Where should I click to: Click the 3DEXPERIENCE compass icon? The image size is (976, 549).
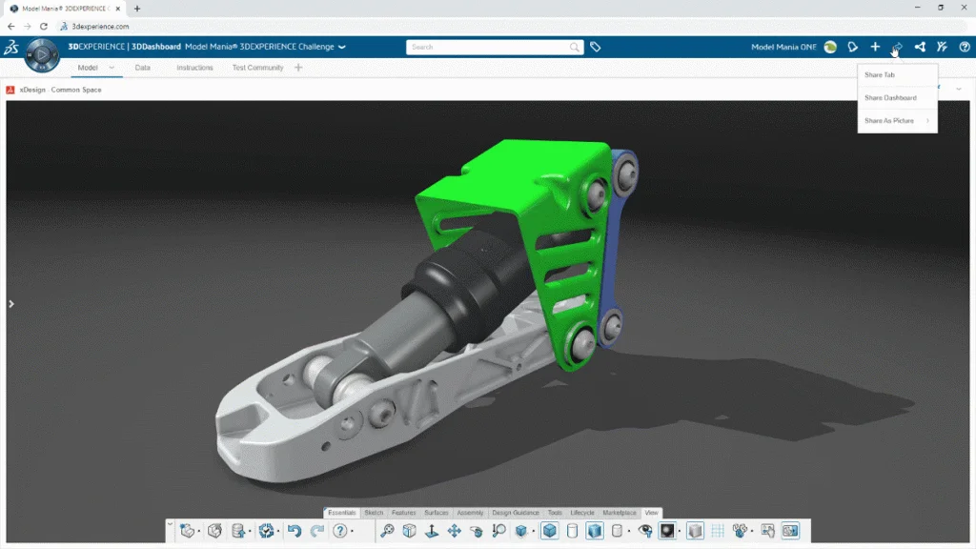click(42, 55)
